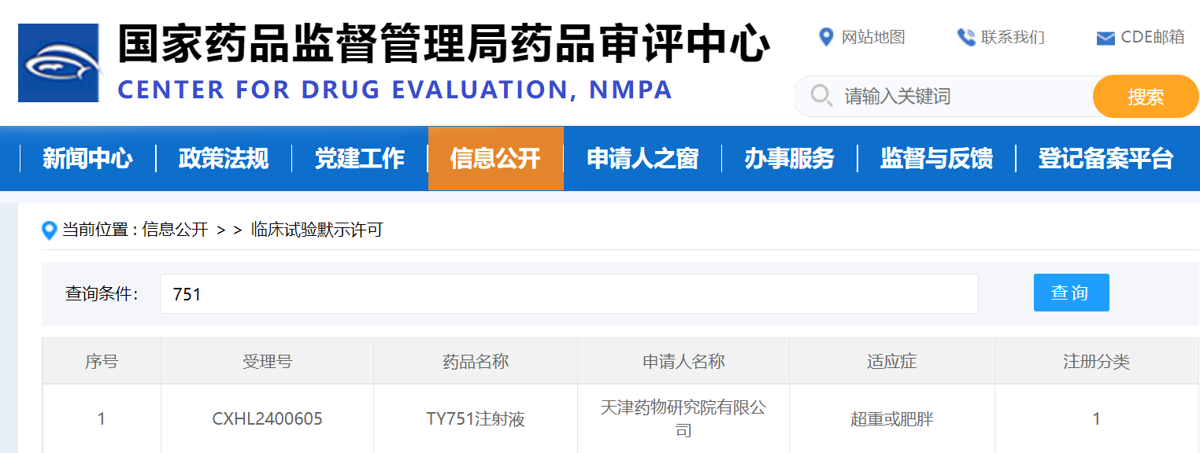1200x453 pixels.
Task: Click the contact us phone icon
Action: point(965,37)
